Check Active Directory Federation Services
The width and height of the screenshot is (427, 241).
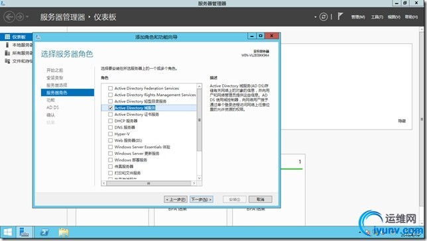coord(110,88)
